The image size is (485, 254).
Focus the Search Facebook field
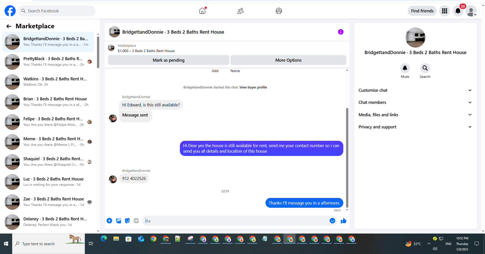[x=57, y=11]
